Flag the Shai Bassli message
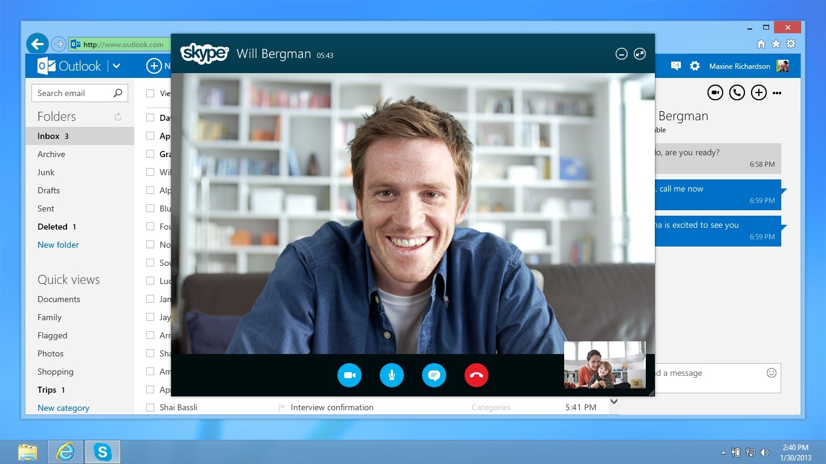 (x=282, y=408)
